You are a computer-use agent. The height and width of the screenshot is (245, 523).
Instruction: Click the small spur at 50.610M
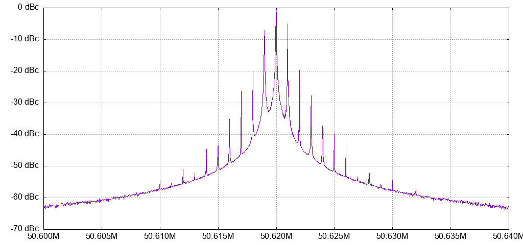pyautogui.click(x=160, y=183)
